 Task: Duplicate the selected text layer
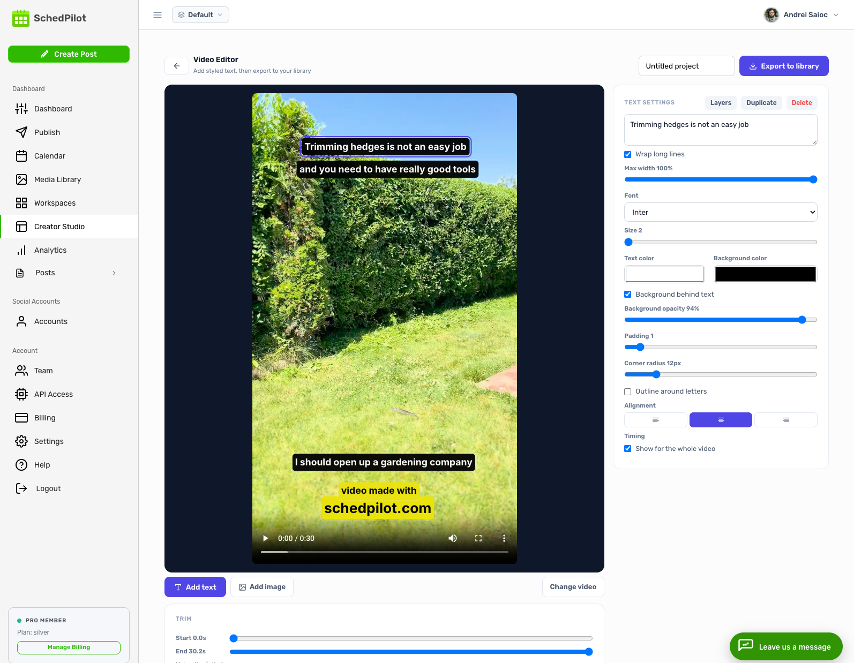click(761, 103)
